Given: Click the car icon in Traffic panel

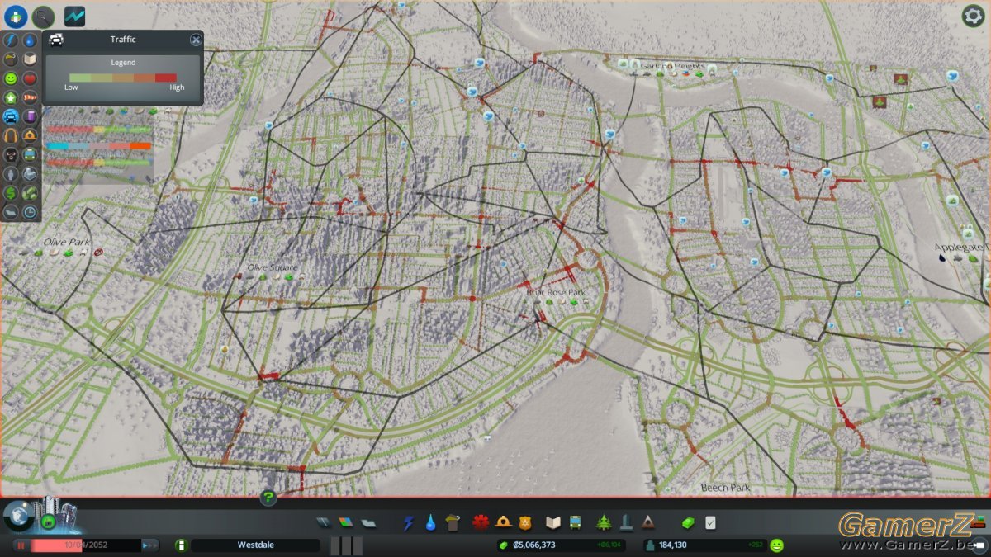Looking at the screenshot, I should tap(56, 40).
